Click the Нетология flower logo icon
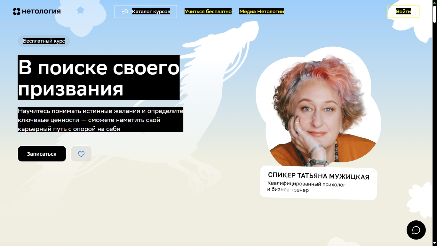This screenshot has height=246, width=437. [16, 11]
